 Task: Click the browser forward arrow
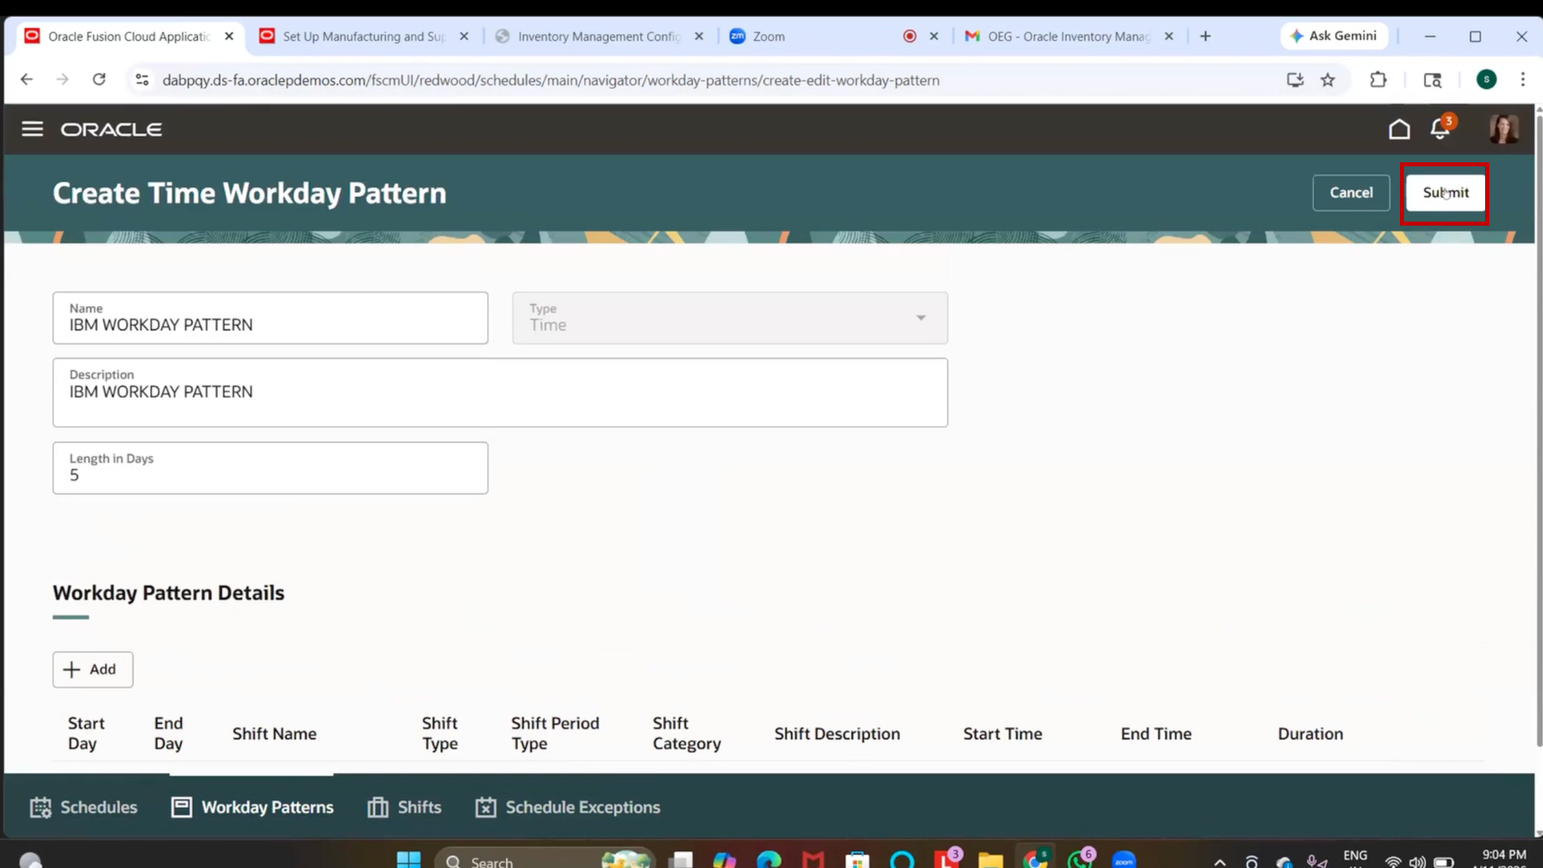63,80
